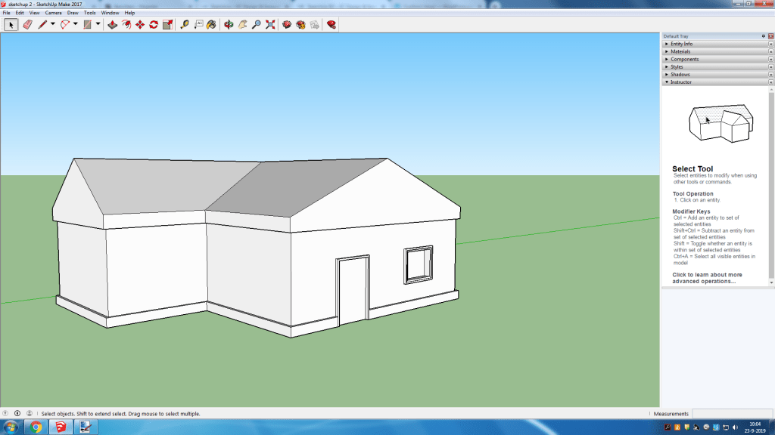Click to learn about more advanced operations link

pyautogui.click(x=707, y=278)
